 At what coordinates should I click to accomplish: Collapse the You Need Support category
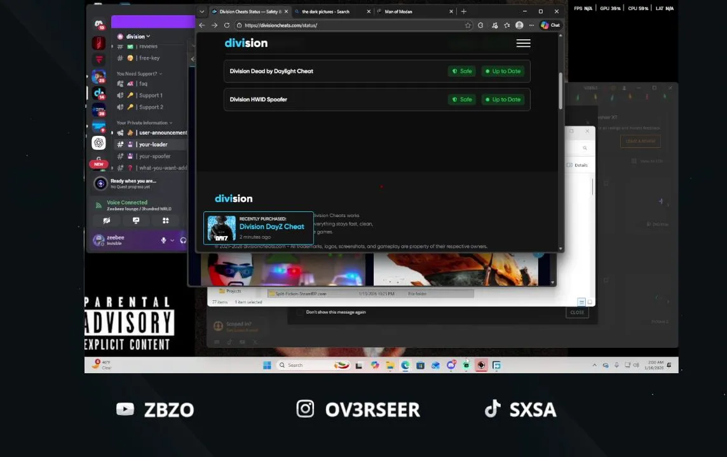[139, 74]
